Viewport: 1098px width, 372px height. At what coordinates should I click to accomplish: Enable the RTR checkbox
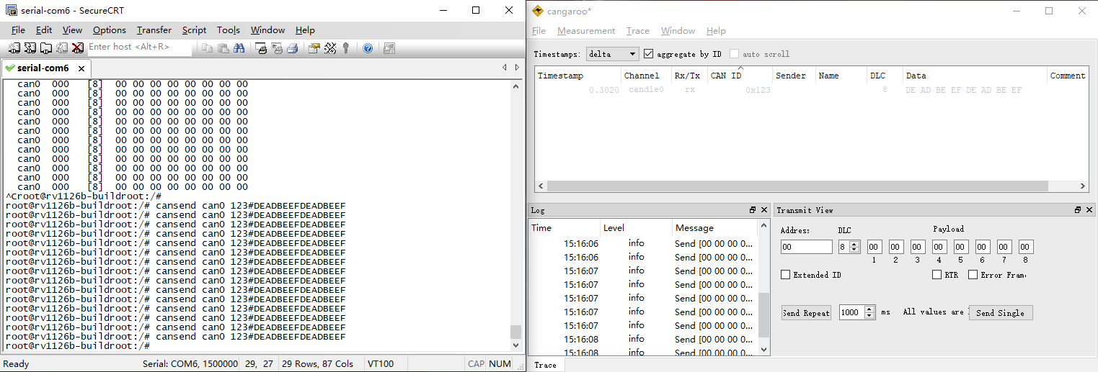937,275
